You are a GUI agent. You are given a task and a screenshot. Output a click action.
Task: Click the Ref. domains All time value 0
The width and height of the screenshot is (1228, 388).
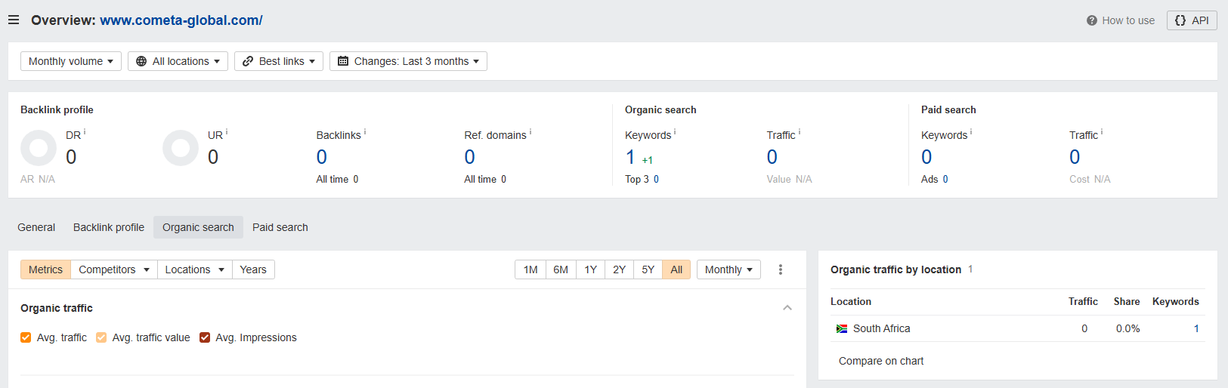(504, 180)
